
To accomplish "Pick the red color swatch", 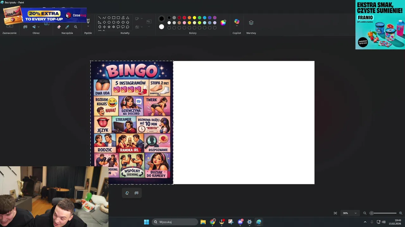I will (x=184, y=18).
